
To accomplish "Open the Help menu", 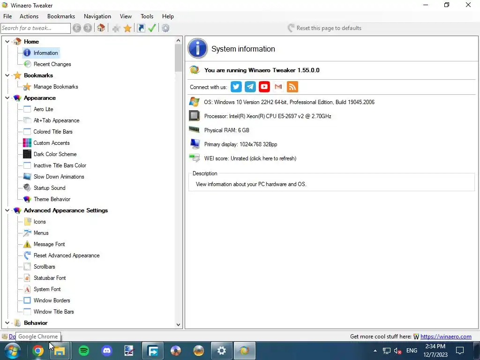I will [168, 16].
